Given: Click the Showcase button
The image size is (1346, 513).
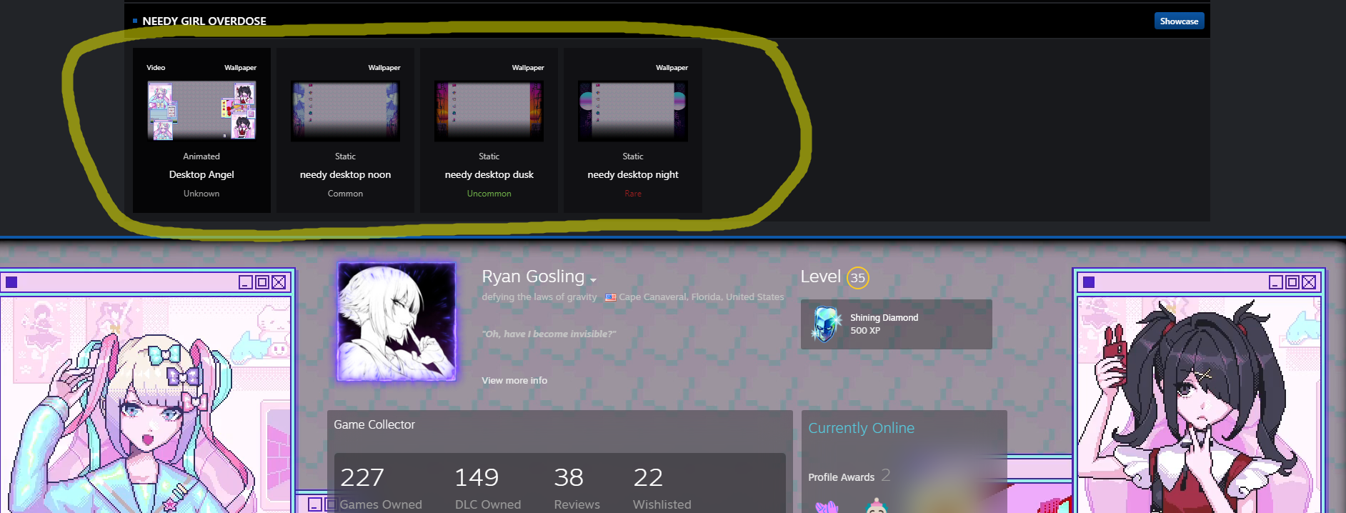Looking at the screenshot, I should click(1179, 21).
